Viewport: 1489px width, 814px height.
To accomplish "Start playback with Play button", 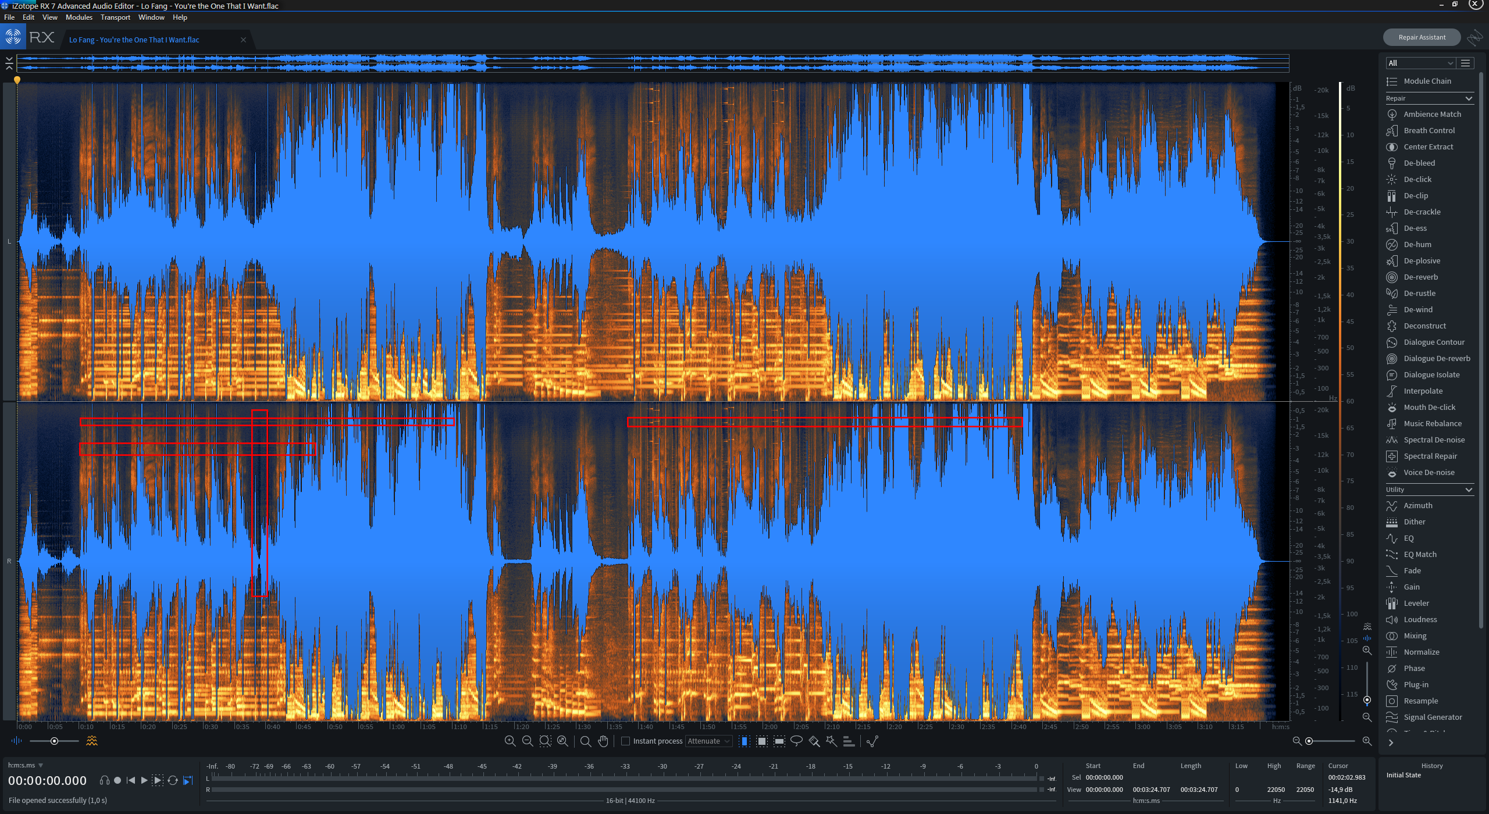I will point(144,780).
